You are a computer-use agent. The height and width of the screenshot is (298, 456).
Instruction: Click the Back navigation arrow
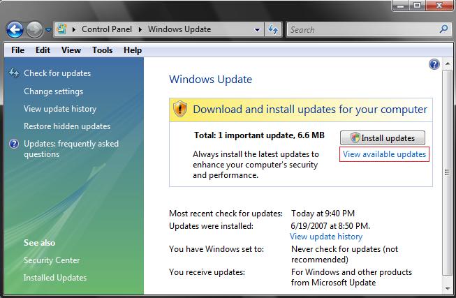[15, 29]
